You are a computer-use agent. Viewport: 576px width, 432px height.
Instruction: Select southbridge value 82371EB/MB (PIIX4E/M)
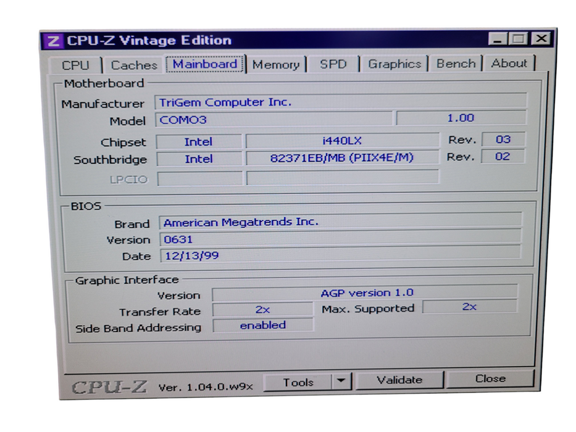tap(342, 157)
